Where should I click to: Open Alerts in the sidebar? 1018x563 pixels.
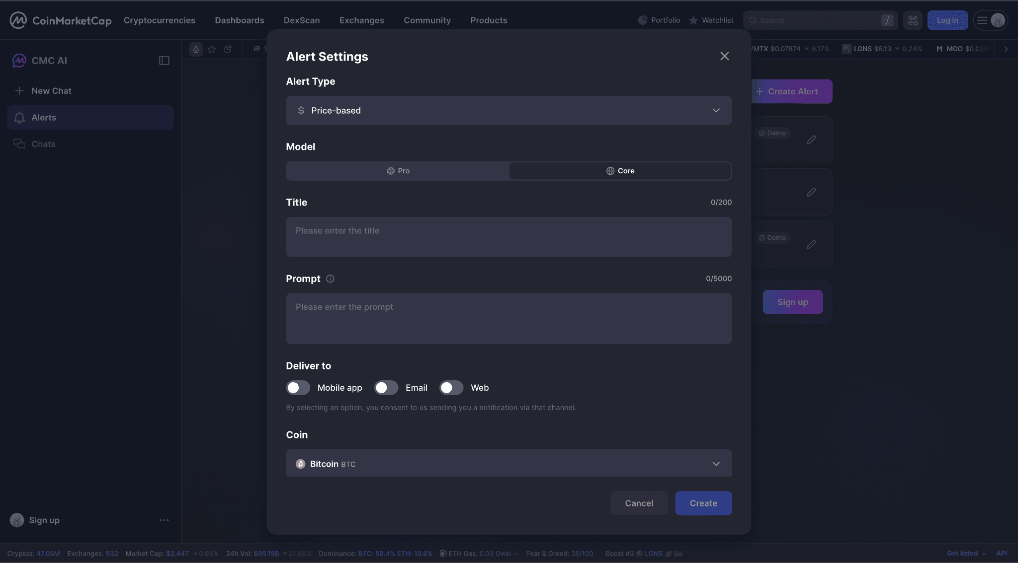pos(90,118)
